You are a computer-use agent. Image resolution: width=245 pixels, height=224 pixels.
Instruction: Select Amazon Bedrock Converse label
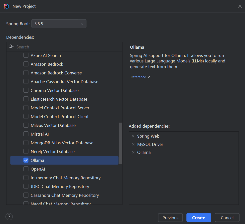click(x=56, y=73)
